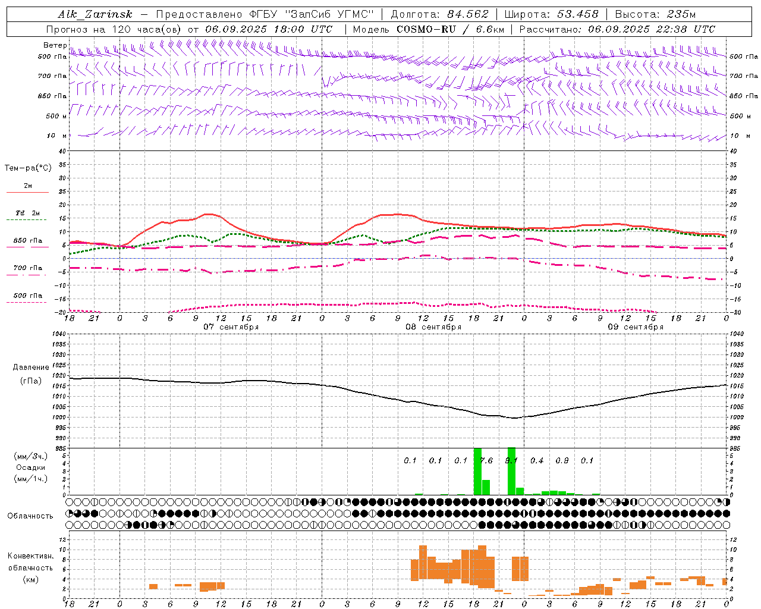Viewport: 761px width, 609px height.
Task: Click the 08 сентября date label
Action: coord(433,327)
